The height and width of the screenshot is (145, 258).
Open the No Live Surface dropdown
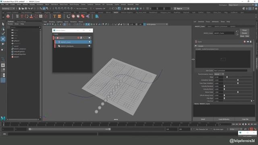click(82, 8)
